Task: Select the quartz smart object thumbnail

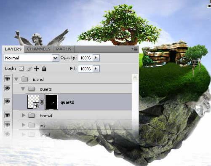Action: tap(33, 102)
